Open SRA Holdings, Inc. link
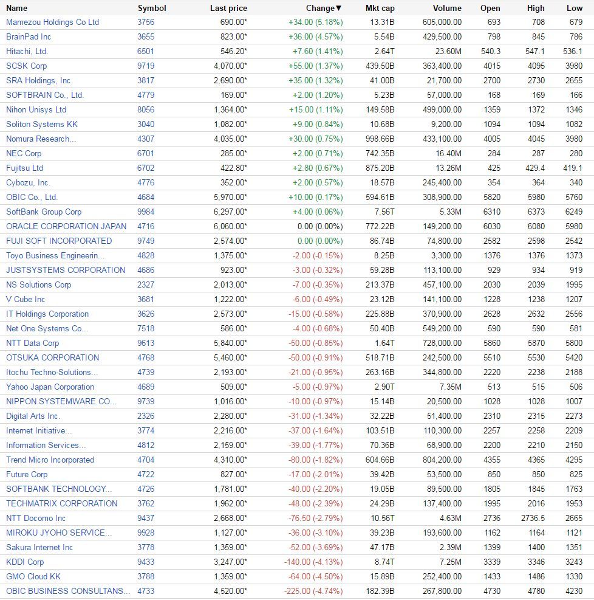Screen dimensions: 594x600 coord(39,80)
